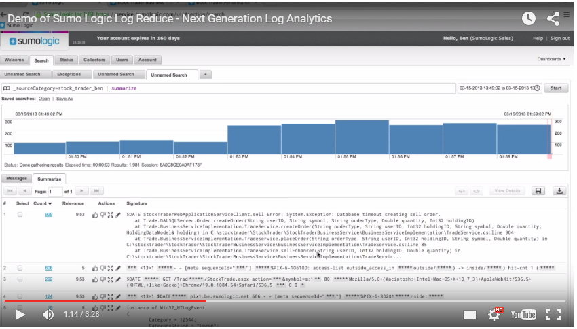Screen dimensions: 577x329
Task: Thumbs up the row with count 608
Action: pos(95,269)
